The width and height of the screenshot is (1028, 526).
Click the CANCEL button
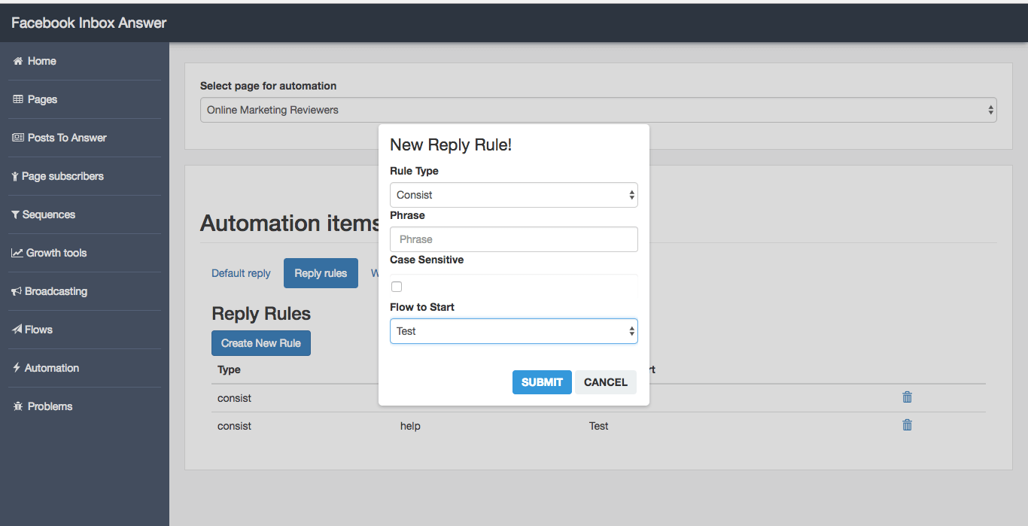[605, 382]
